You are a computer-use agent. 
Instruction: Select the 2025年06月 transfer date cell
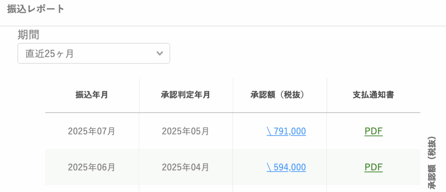(91, 167)
